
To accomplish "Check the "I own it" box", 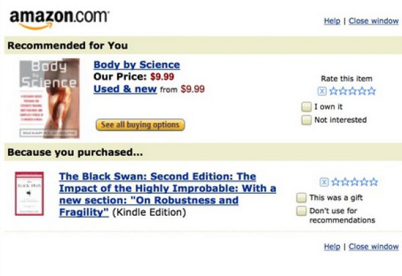I will pos(306,107).
